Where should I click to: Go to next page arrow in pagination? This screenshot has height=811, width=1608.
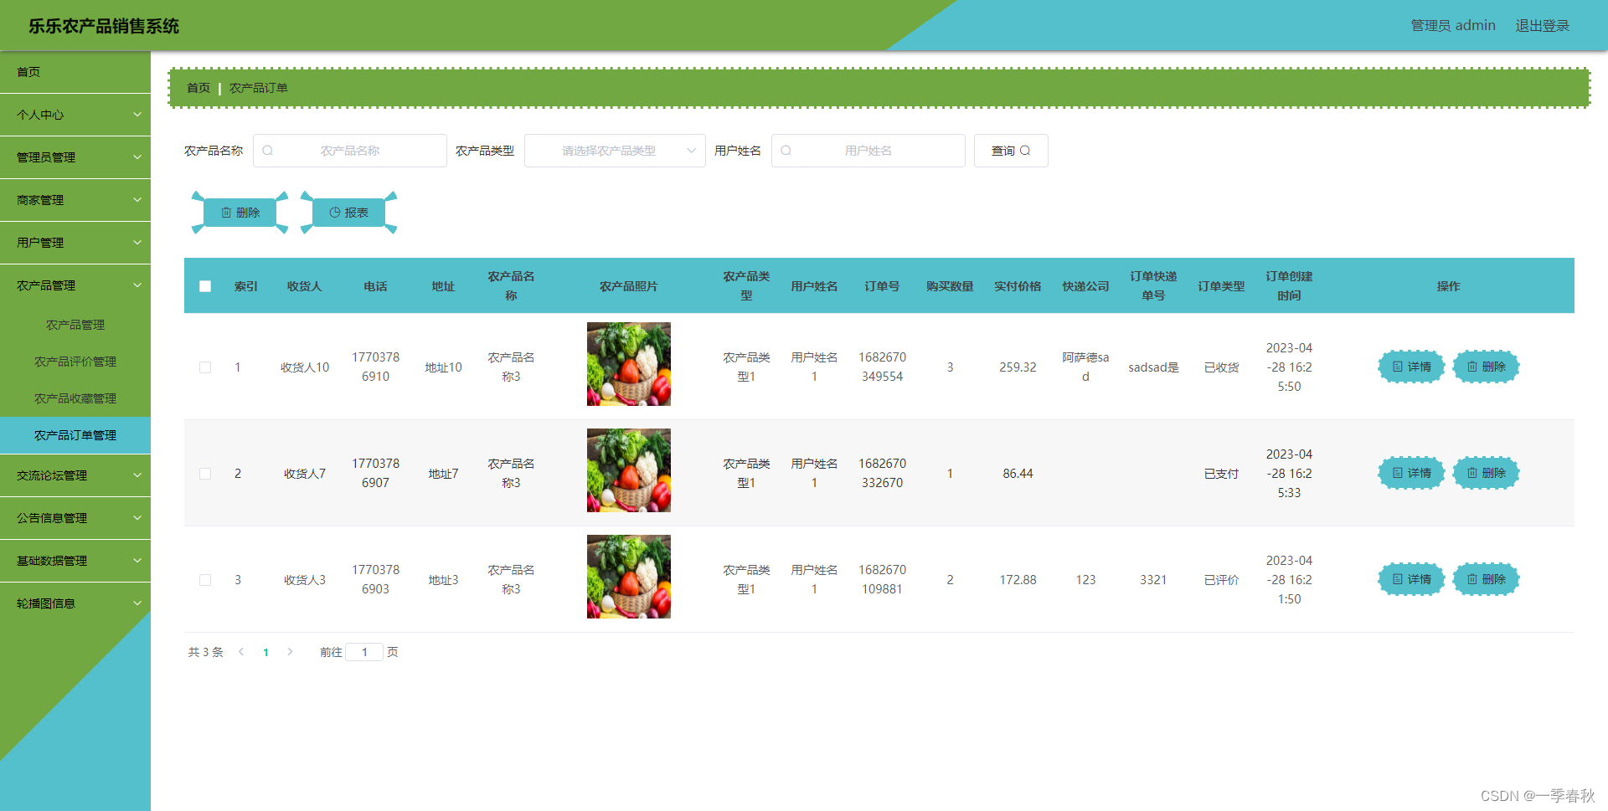point(290,652)
